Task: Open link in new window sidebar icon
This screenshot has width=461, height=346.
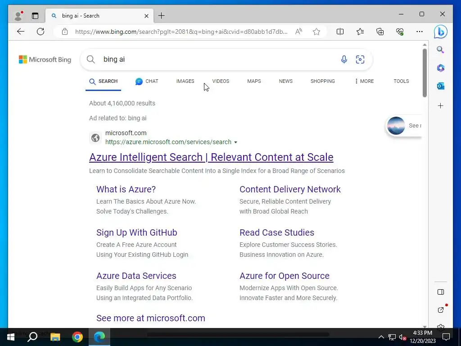Action: 441,310
